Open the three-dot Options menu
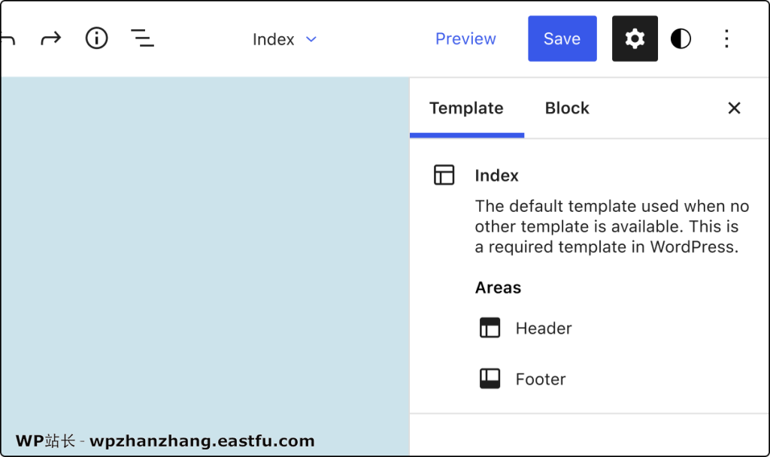Image resolution: width=770 pixels, height=457 pixels. 726,38
